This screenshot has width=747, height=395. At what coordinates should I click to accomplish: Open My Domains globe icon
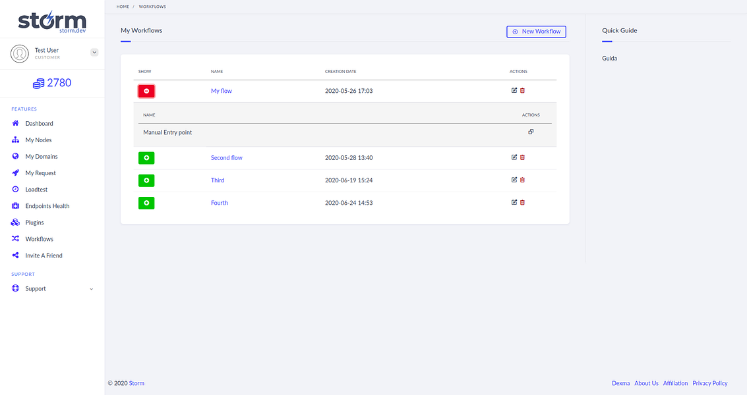[15, 156]
